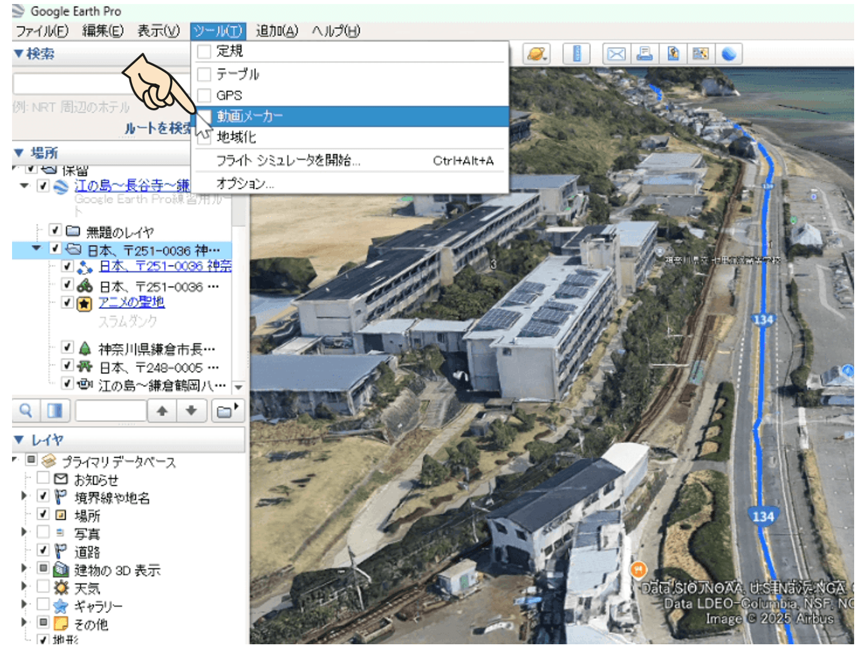The width and height of the screenshot is (857, 646).
Task: Click the planet switcher icon in toolbar
Action: coord(536,54)
